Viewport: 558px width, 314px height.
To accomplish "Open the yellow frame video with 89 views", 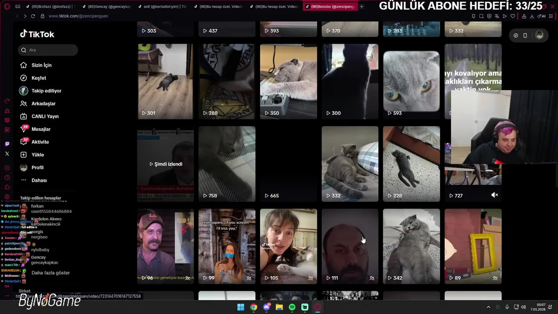I will click(473, 246).
